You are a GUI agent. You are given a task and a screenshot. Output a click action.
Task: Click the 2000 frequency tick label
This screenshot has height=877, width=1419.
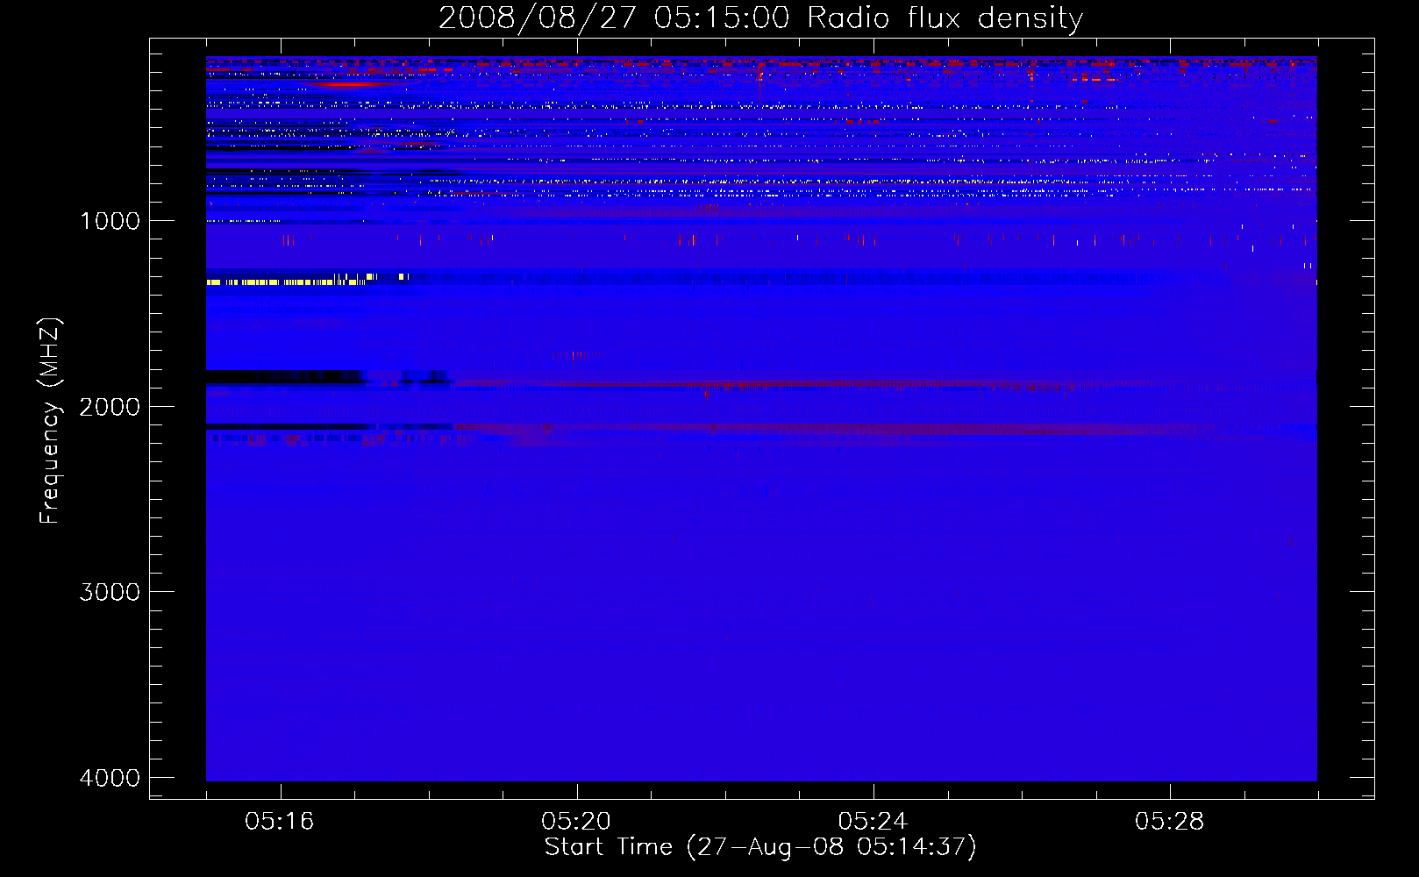110,407
